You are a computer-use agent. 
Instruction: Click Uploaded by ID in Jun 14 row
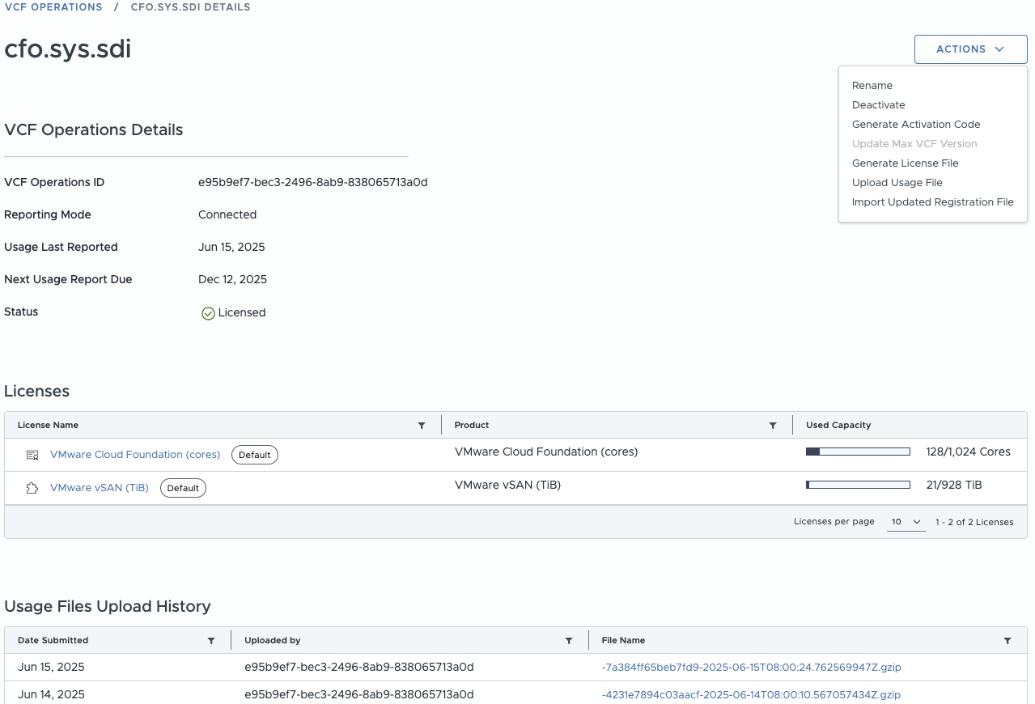coord(358,695)
